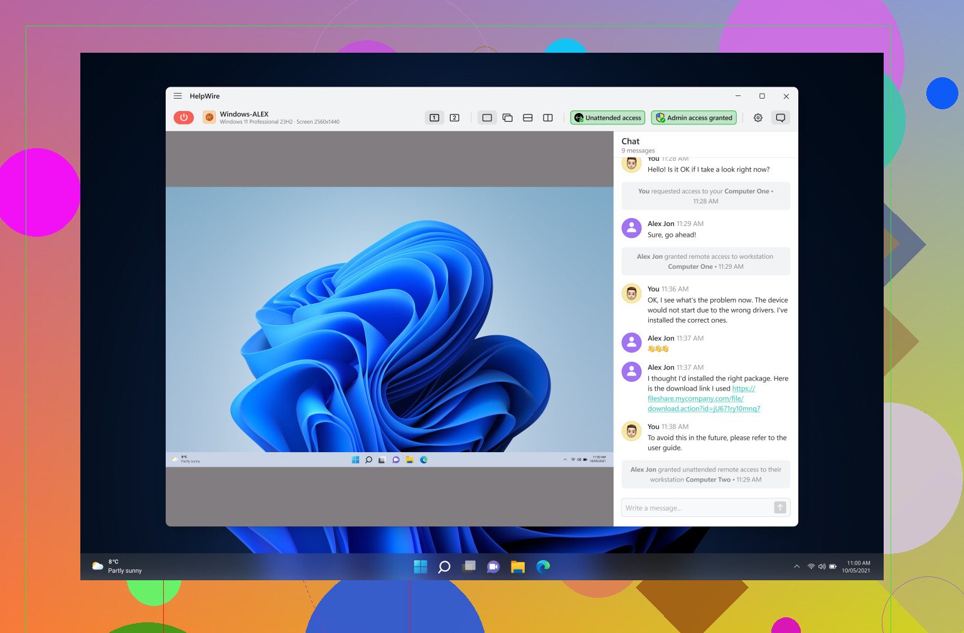Screen dimensions: 964x633
Task: Toggle the chat panel icon
Action: click(780, 117)
